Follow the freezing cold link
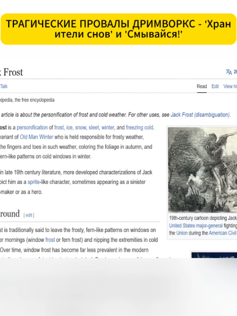Viewport: 237px width, 316px height. point(139,128)
